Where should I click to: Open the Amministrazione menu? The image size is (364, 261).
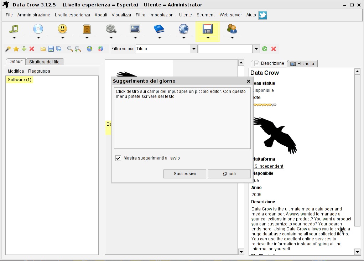[34, 15]
